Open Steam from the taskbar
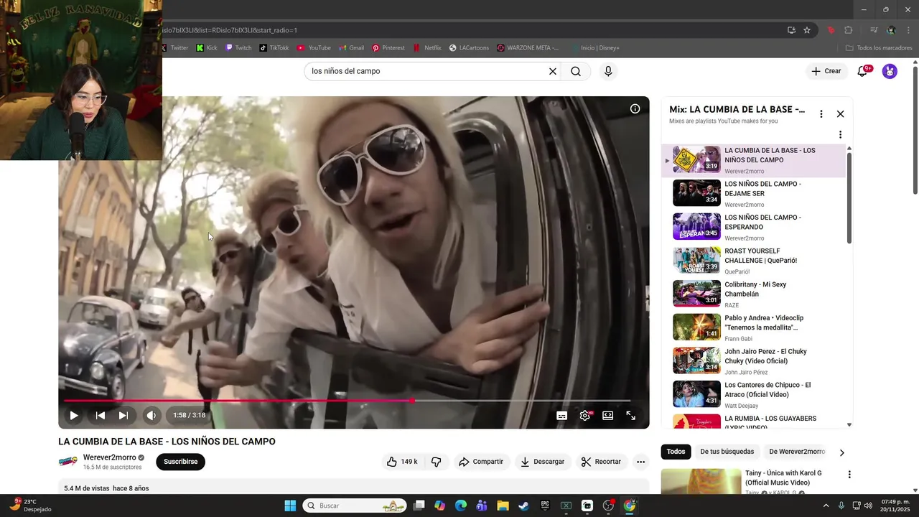This screenshot has width=919, height=517. [524, 506]
